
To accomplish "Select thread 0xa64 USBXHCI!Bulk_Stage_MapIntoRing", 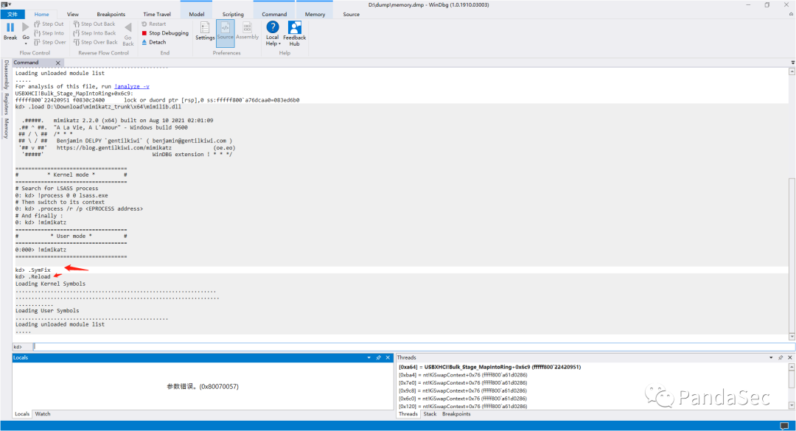I will [x=489, y=367].
